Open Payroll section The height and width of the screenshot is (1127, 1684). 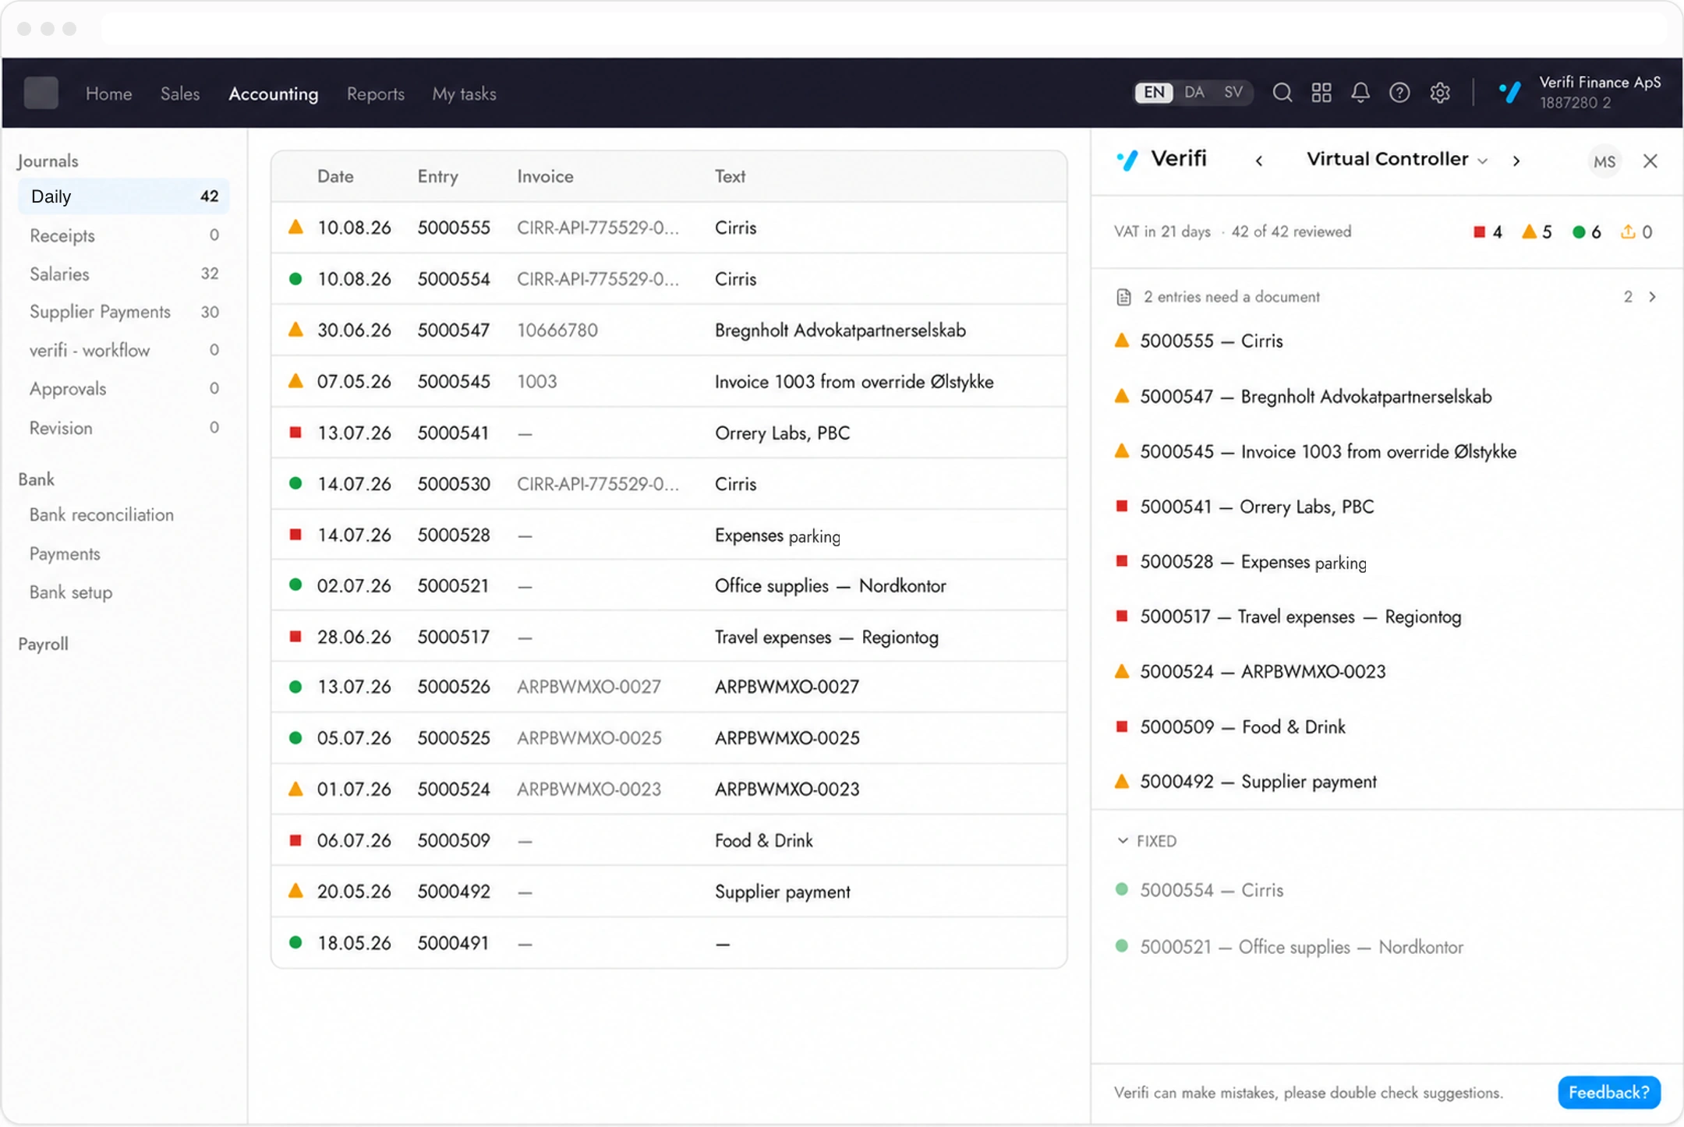click(44, 644)
